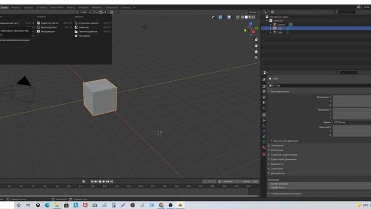The width and height of the screenshot is (371, 209).
Task: Click the red X axis on navigation gizmo
Action: pyautogui.click(x=253, y=32)
